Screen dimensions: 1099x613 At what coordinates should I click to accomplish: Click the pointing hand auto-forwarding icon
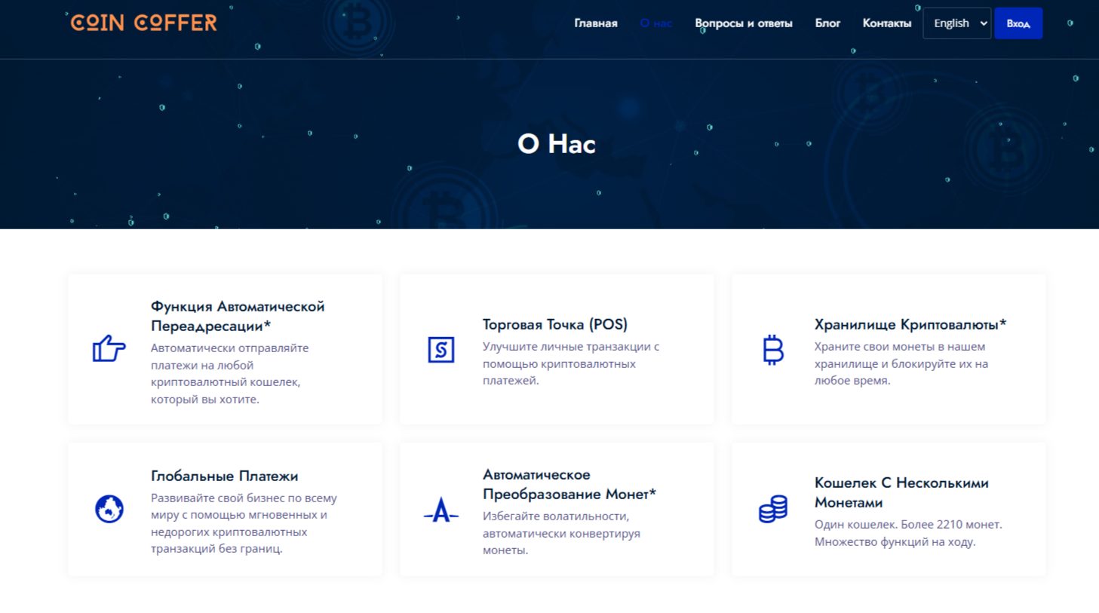pos(109,348)
